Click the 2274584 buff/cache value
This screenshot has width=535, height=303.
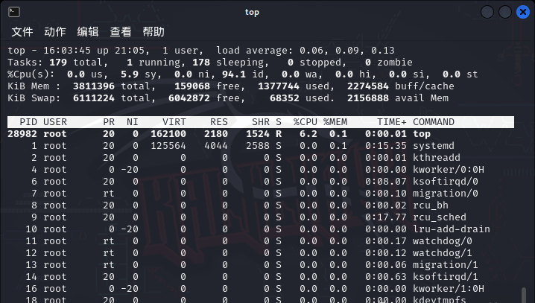pos(368,86)
